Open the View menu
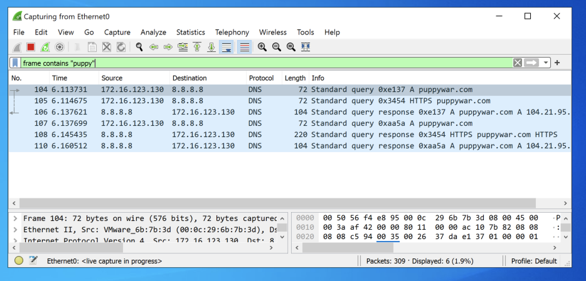 point(66,33)
